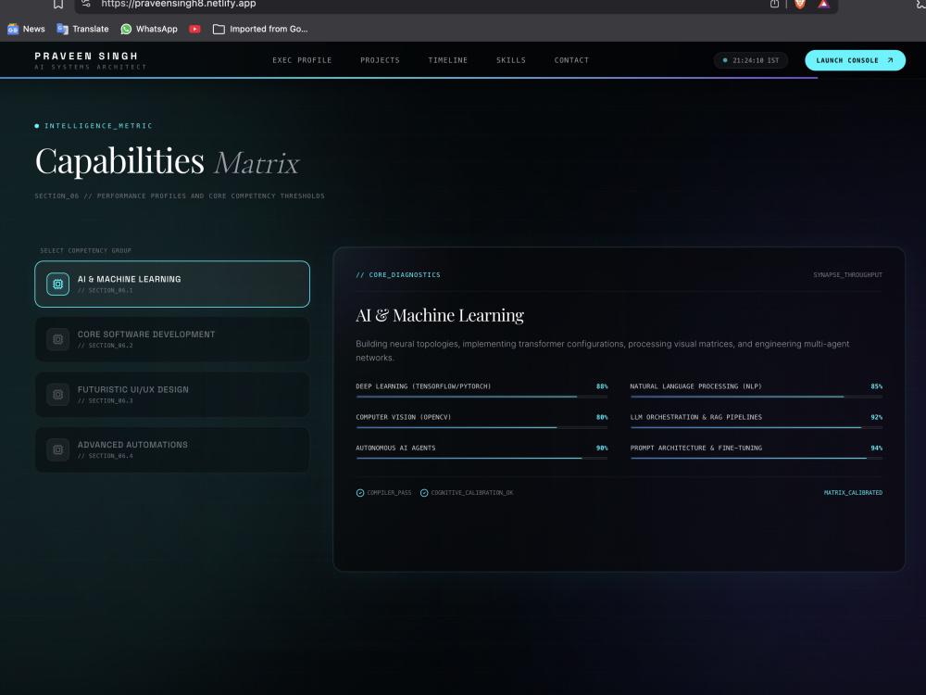926x695 pixels.
Task: Click the Prompt Architecture & Fine-Tuning bar
Action: (x=756, y=458)
